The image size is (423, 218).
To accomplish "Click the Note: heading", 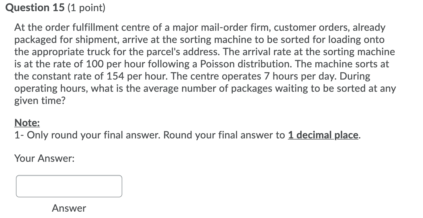I will [27, 123].
